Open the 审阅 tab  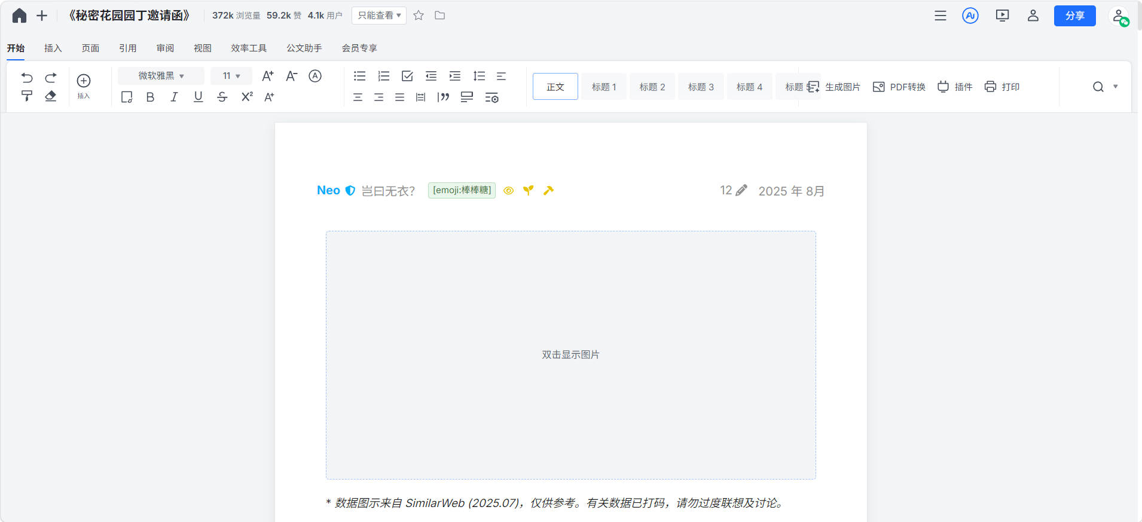165,48
